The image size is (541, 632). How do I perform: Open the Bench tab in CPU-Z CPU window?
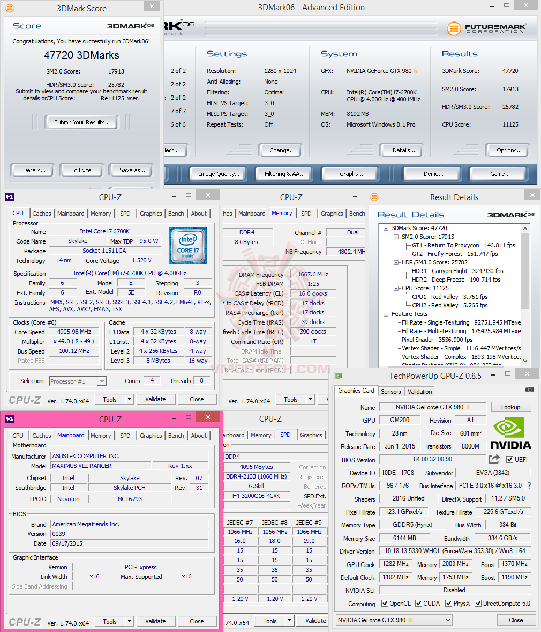[176, 214]
